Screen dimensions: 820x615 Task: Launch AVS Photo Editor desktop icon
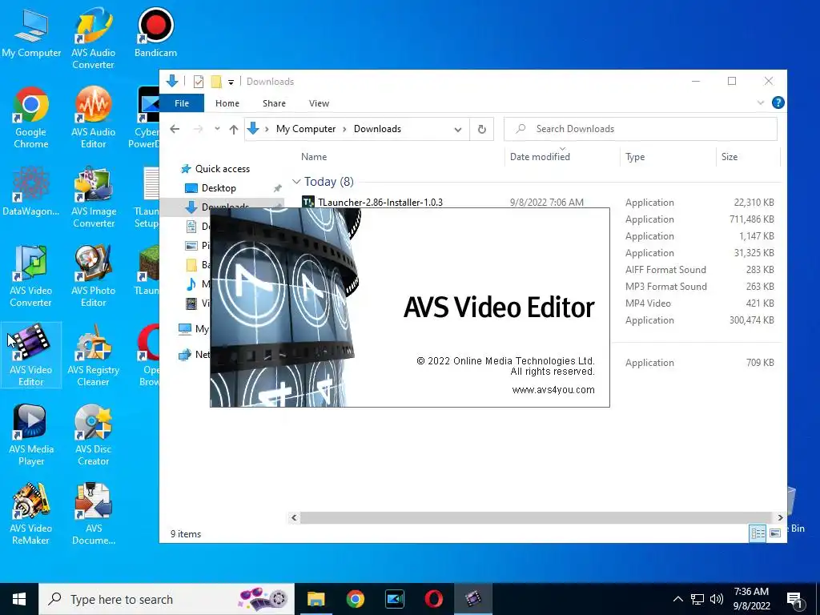point(93,276)
